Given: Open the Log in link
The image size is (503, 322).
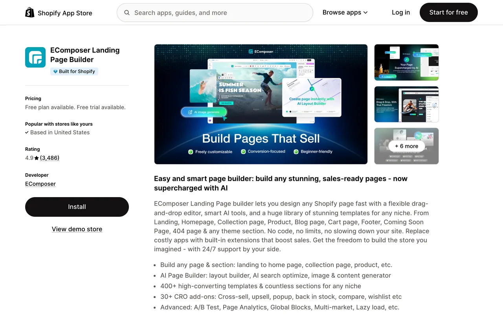Looking at the screenshot, I should click(x=401, y=13).
